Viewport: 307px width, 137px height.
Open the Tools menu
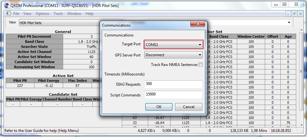point(58,14)
